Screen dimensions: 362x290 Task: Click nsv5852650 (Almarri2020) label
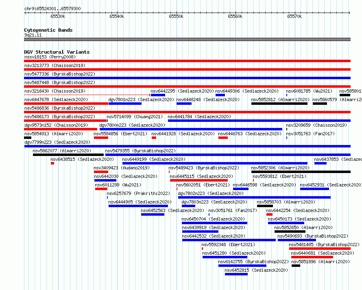click(303, 227)
